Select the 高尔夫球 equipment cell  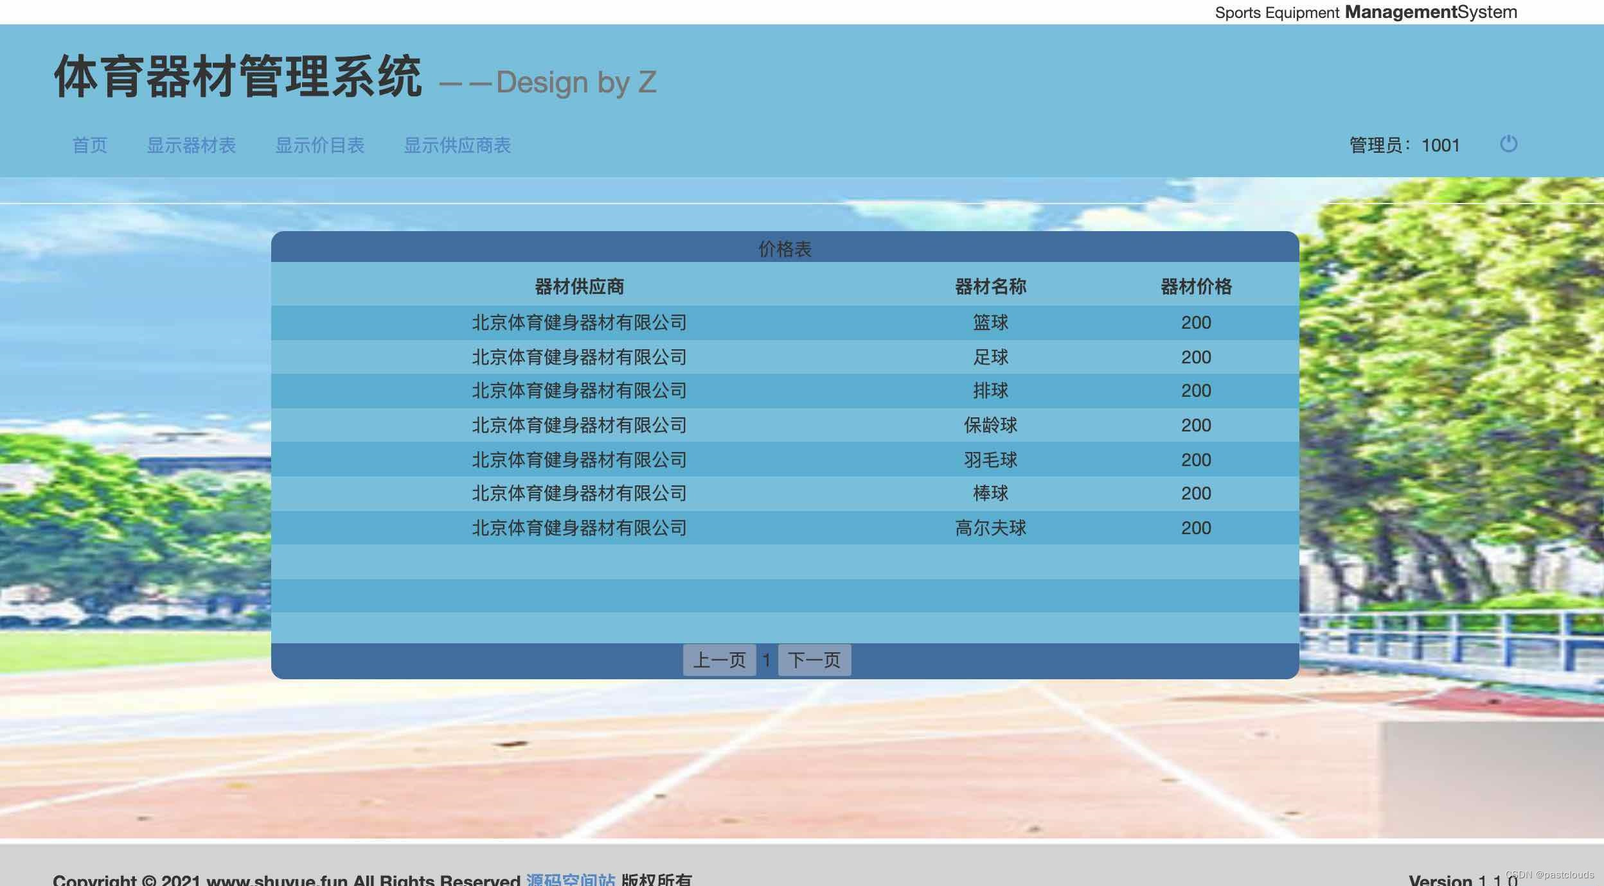coord(990,528)
